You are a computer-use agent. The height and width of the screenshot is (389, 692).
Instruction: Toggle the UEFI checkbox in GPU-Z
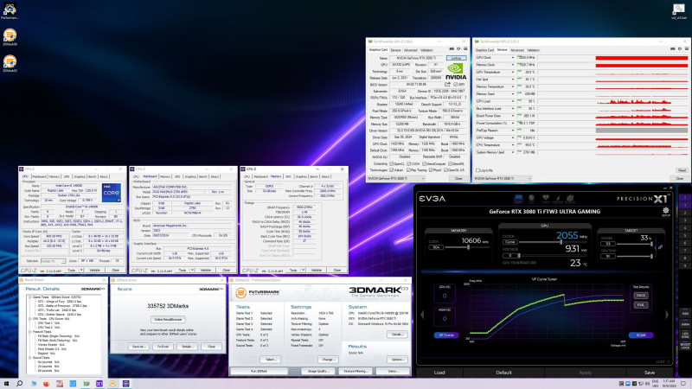click(x=456, y=84)
